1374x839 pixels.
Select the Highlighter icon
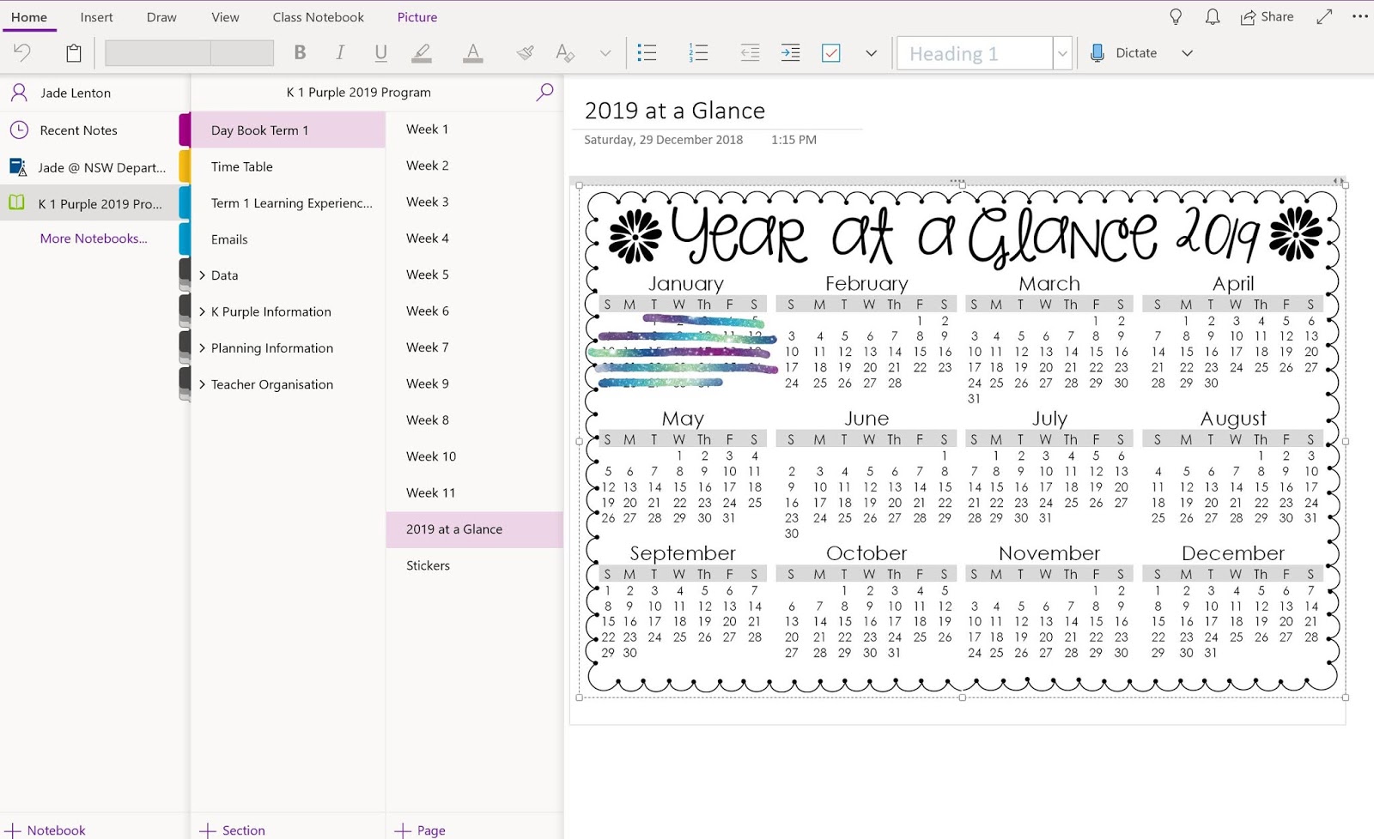pyautogui.click(x=422, y=52)
